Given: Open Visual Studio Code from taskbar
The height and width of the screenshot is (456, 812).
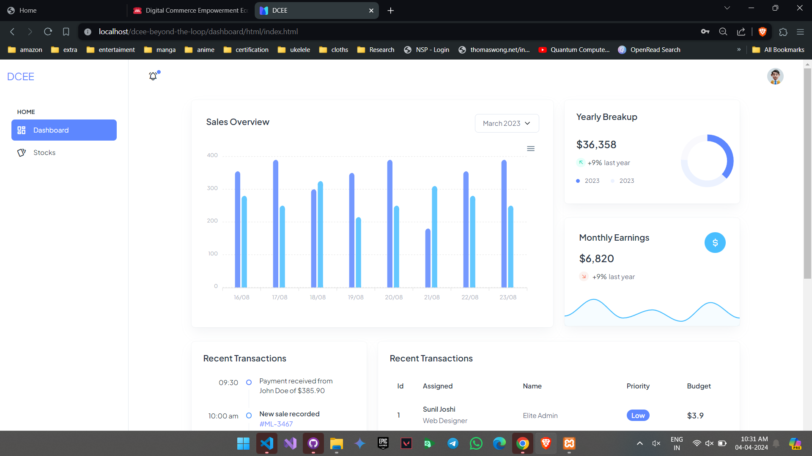Looking at the screenshot, I should point(267,443).
